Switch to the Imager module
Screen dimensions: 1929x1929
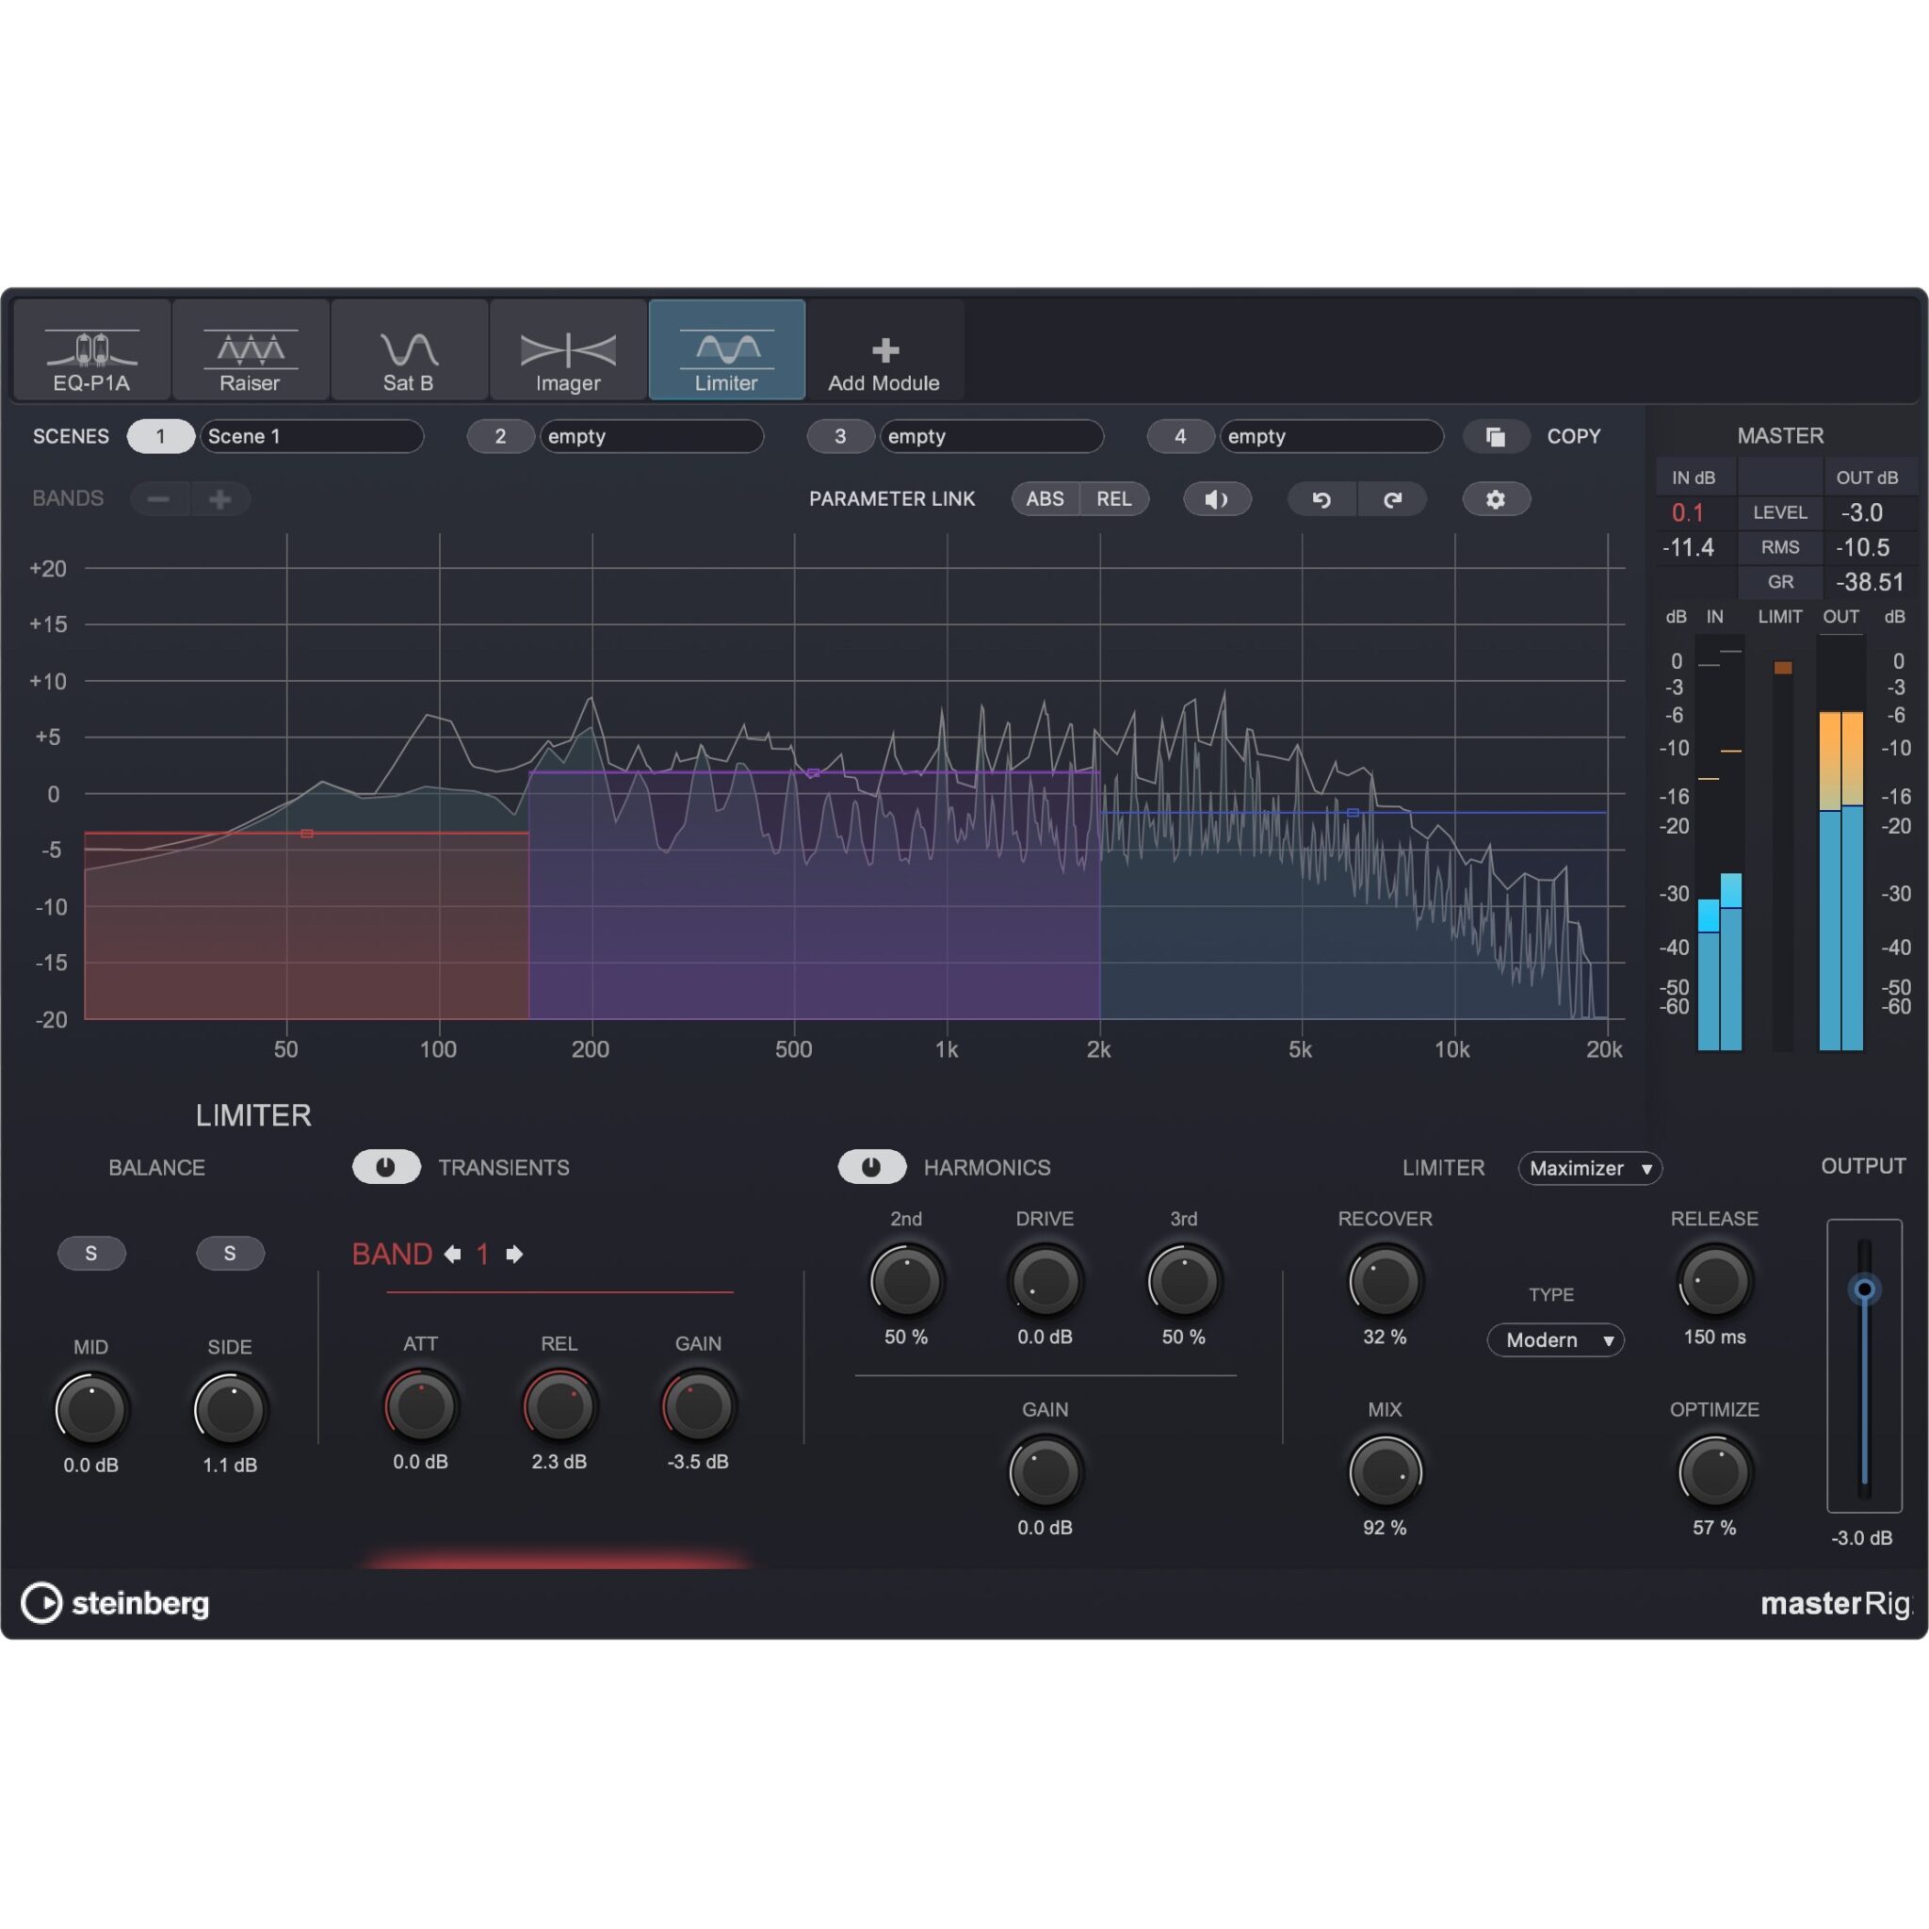[567, 351]
